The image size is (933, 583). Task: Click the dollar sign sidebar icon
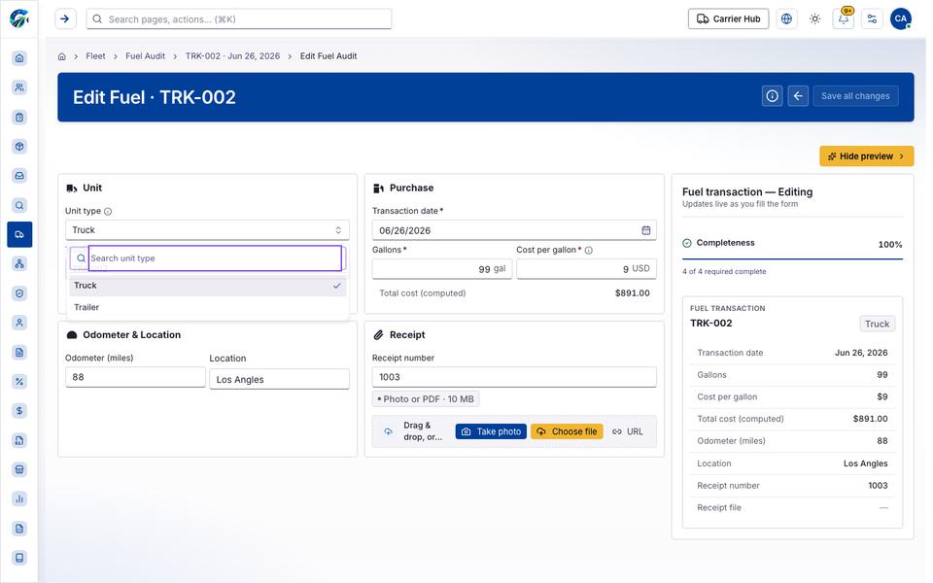(19, 410)
